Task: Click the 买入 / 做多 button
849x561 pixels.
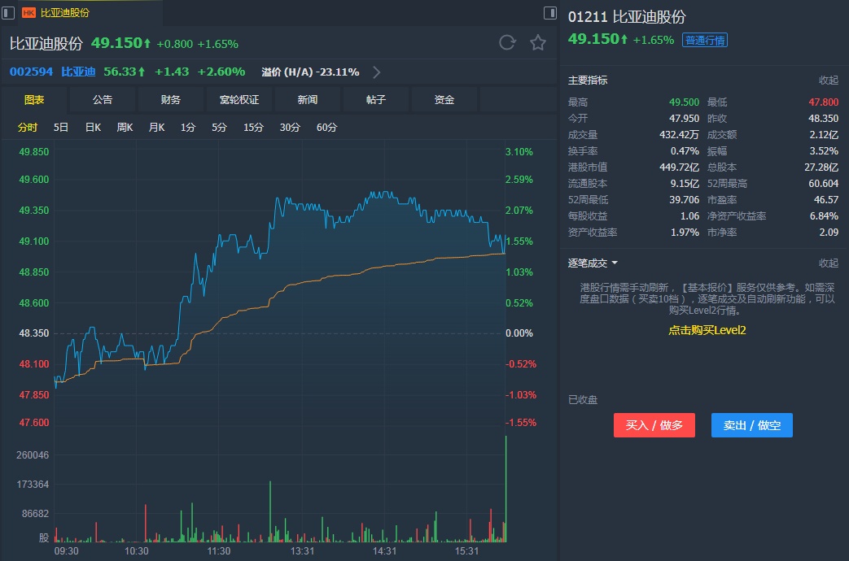Action: point(654,425)
